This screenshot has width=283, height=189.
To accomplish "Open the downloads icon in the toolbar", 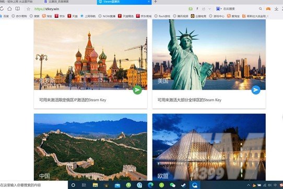I will (276, 9).
